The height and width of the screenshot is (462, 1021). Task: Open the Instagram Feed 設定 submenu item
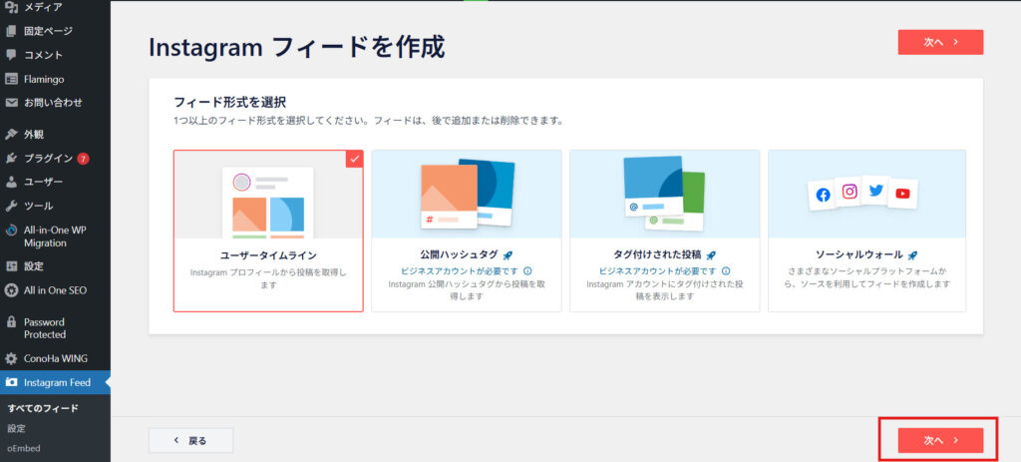point(16,429)
